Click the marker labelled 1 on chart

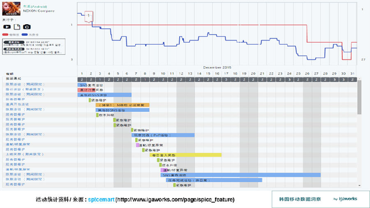[x=88, y=17]
